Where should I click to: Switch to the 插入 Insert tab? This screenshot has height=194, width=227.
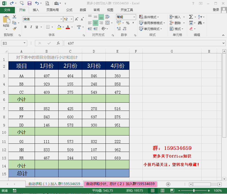pos(36,10)
